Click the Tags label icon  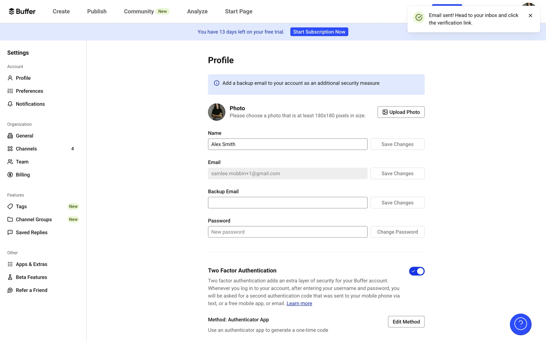[10, 206]
